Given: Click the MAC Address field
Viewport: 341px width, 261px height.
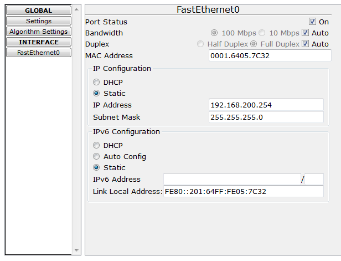Looking at the screenshot, I should pyautogui.click(x=270, y=55).
